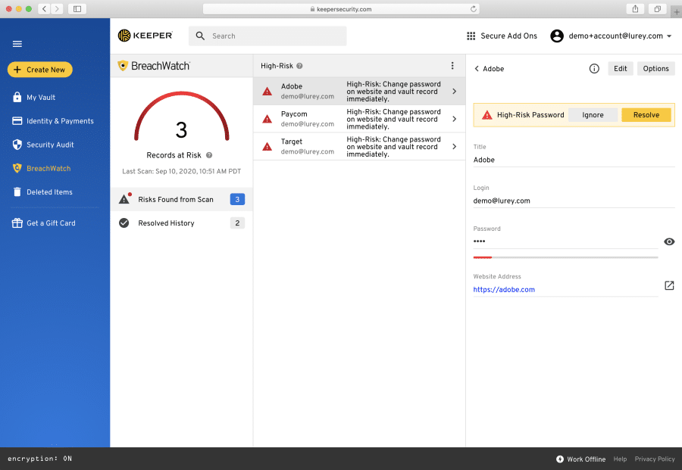This screenshot has height=470, width=682.
Task: Click the trash icon for Deleted Items
Action: tap(17, 191)
